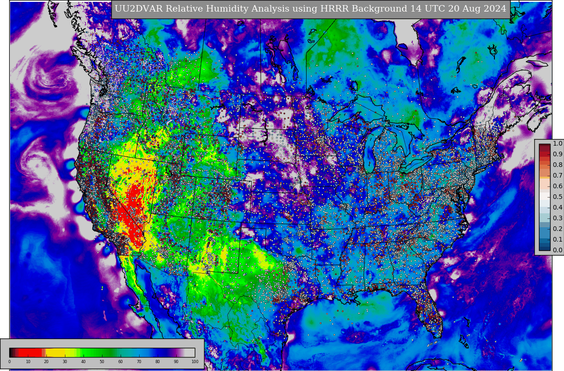Click the '0.3' label on vertical colorbar
The width and height of the screenshot is (564, 371).
558,218
